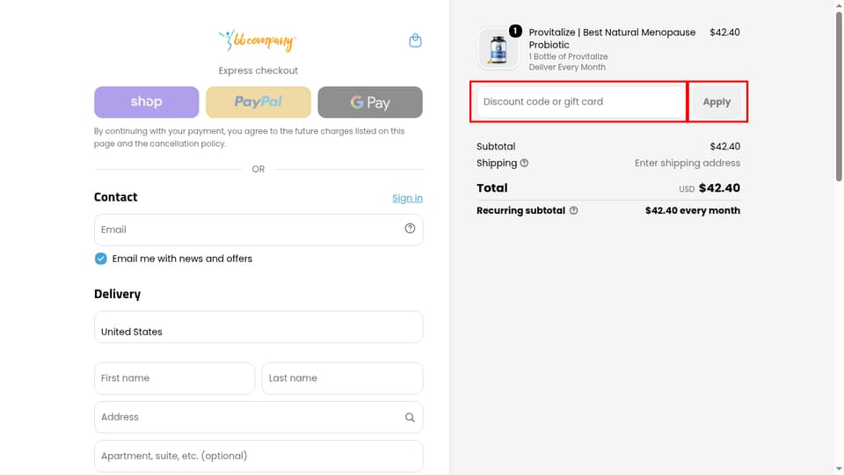Click the Provitalize product thumbnail
Image resolution: width=844 pixels, height=475 pixels.
tap(498, 49)
